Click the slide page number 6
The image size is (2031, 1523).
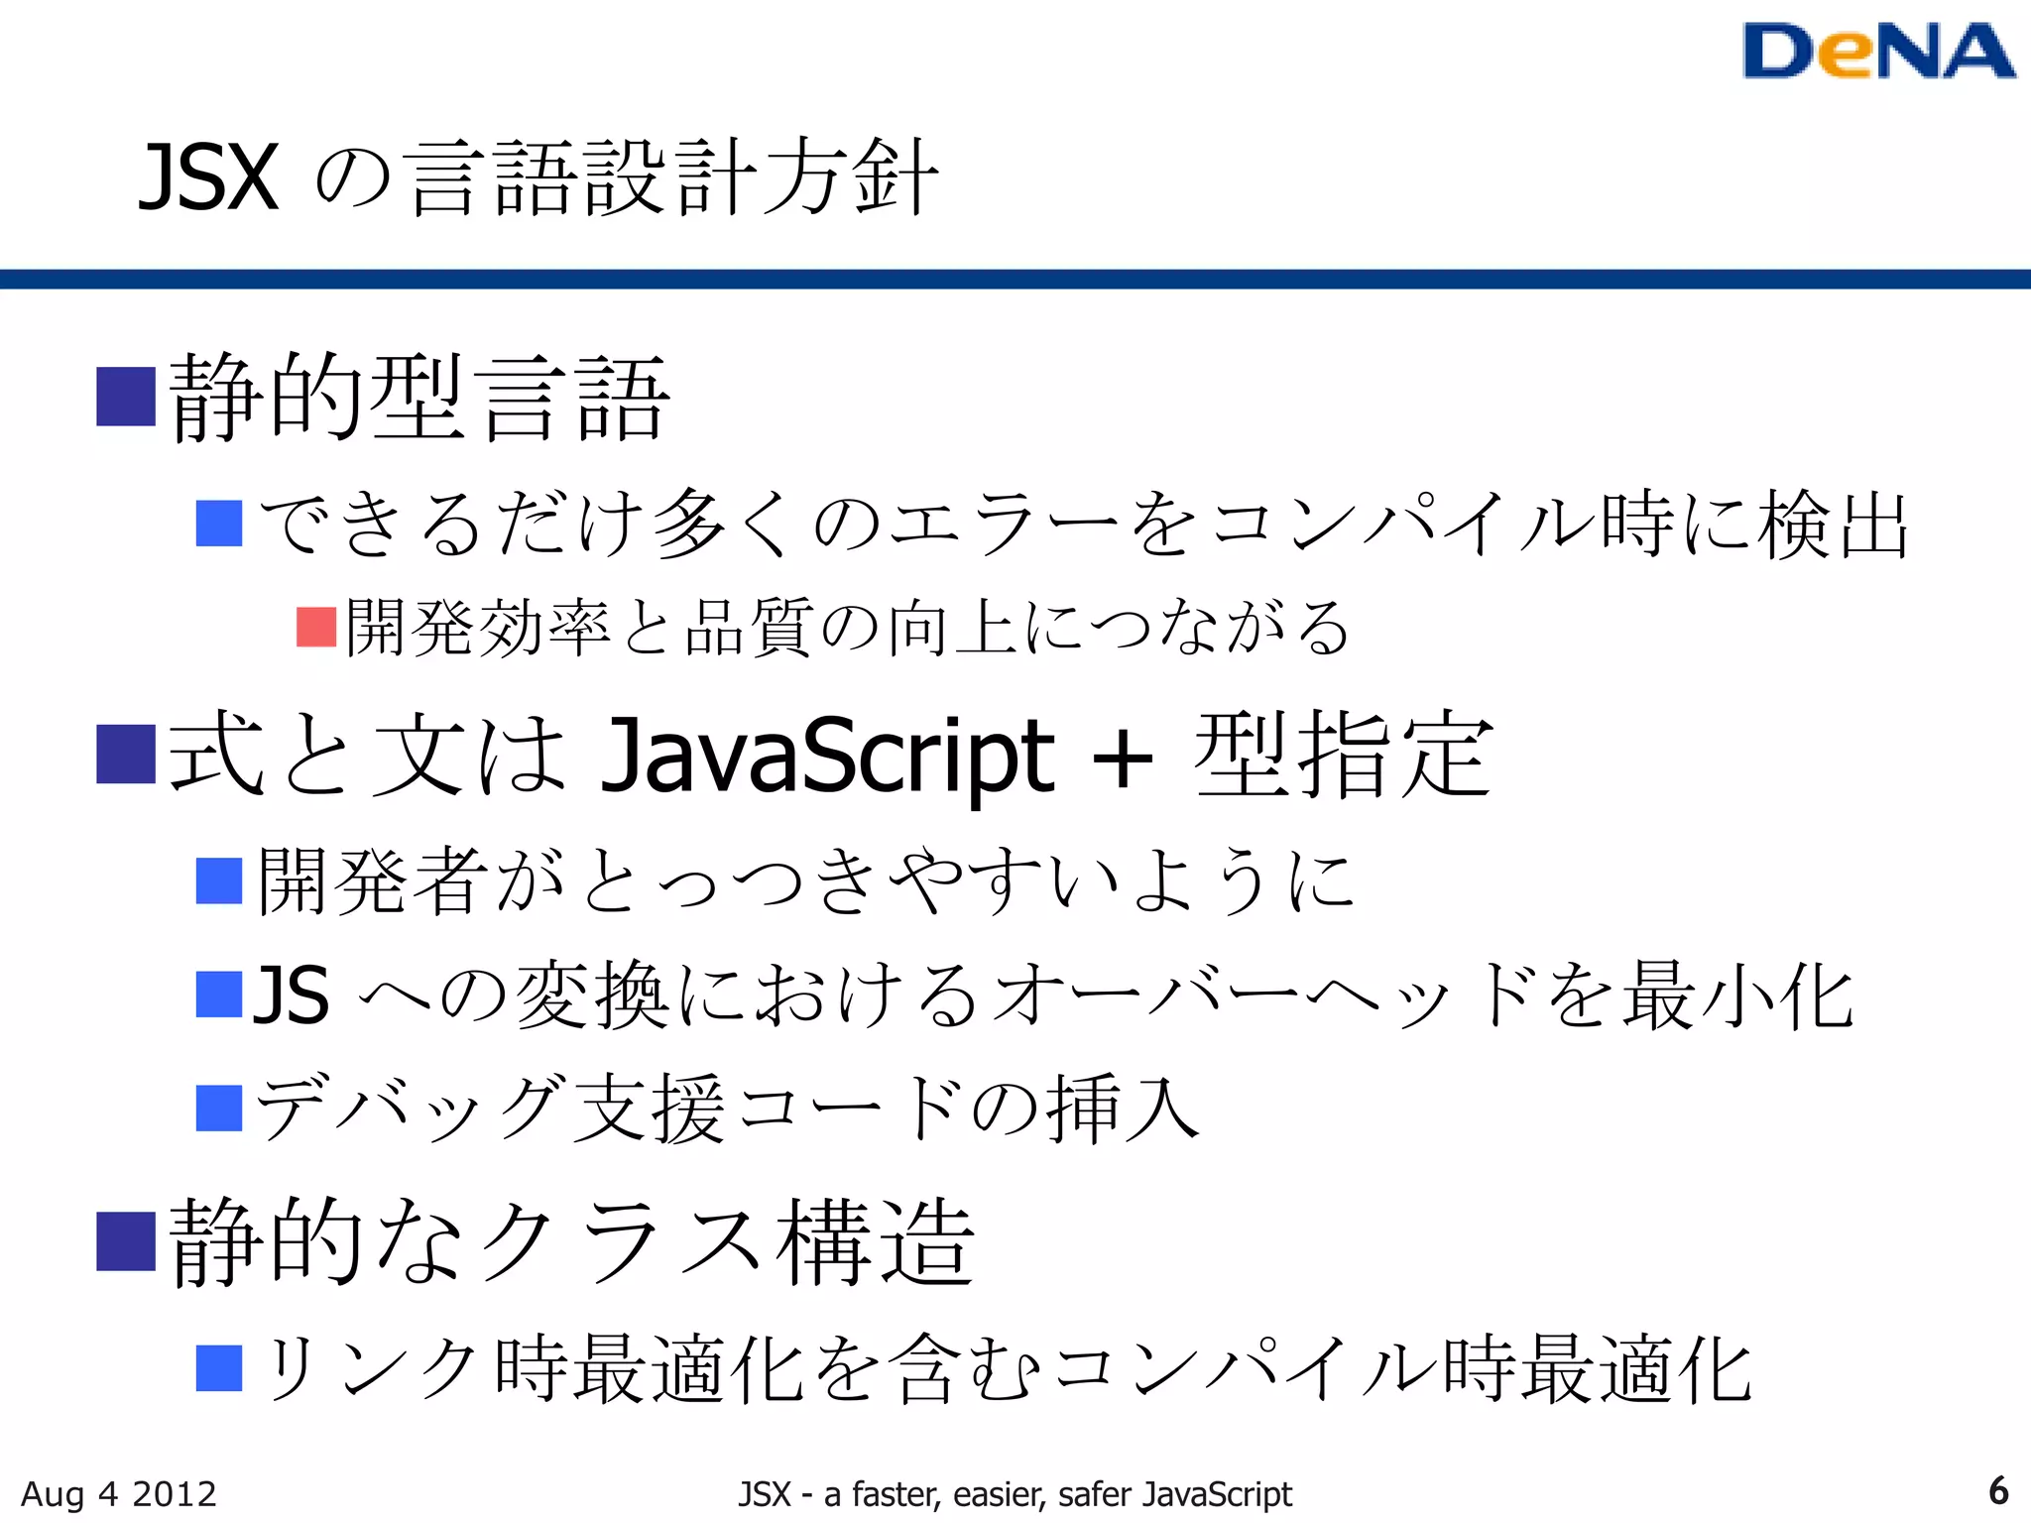click(x=1998, y=1491)
